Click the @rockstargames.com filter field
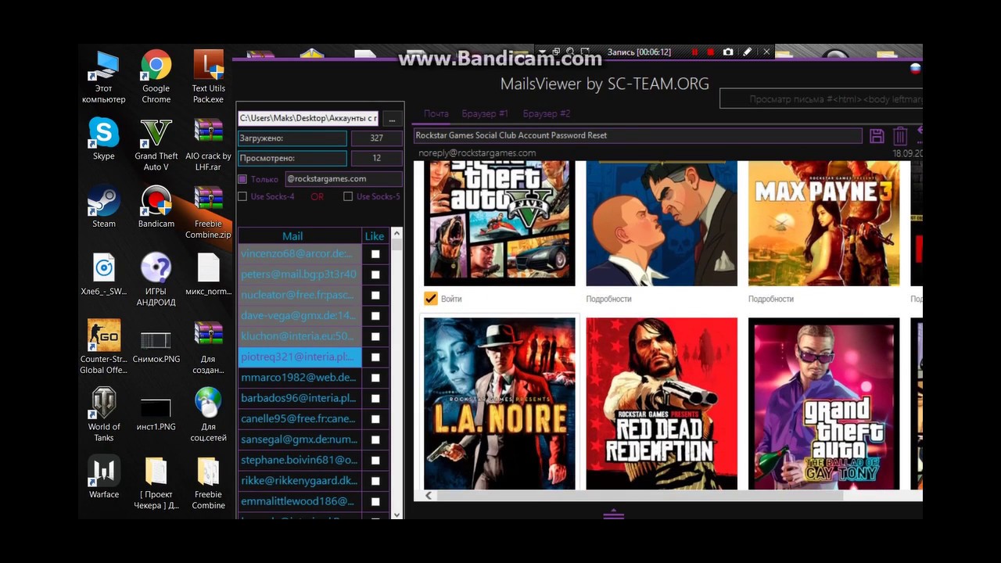The height and width of the screenshot is (563, 1001). pos(343,179)
